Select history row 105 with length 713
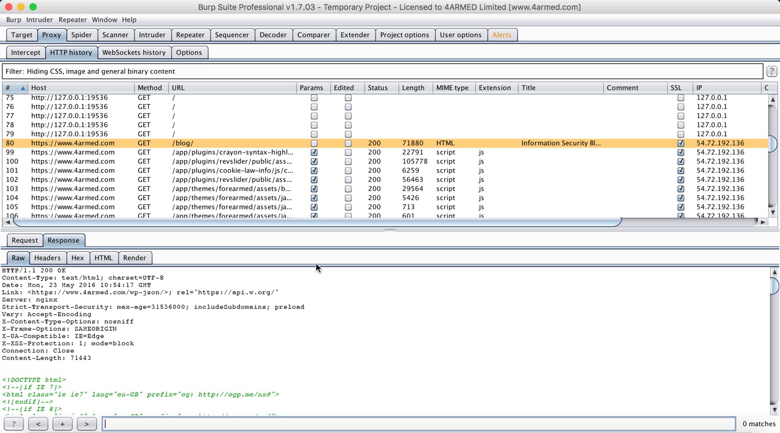The width and height of the screenshot is (780, 433). (385, 207)
